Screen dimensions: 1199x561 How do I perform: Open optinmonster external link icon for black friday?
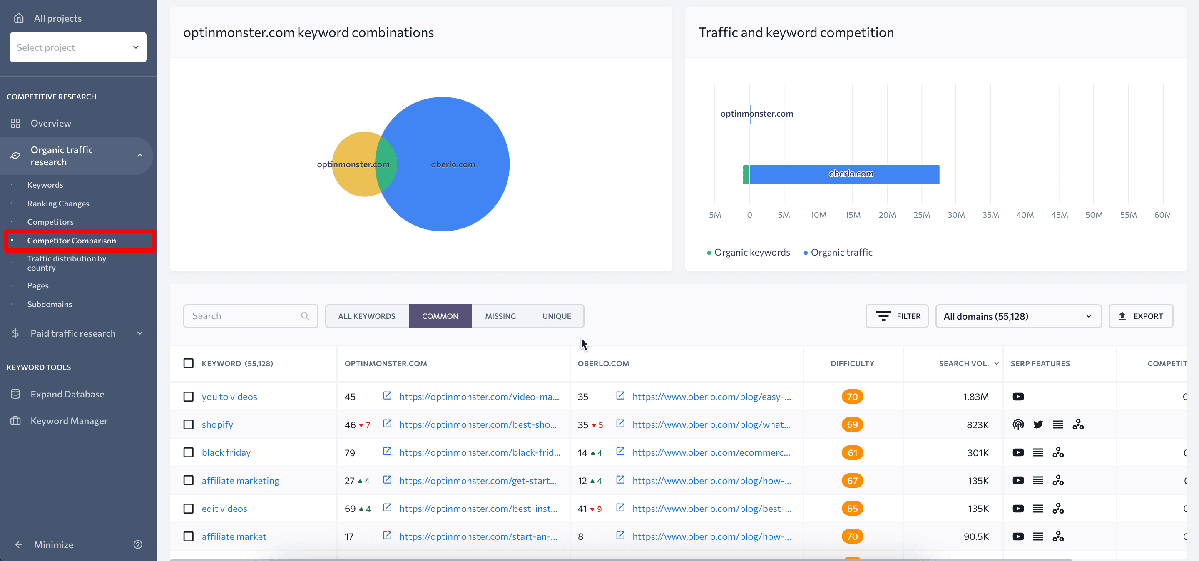point(387,451)
